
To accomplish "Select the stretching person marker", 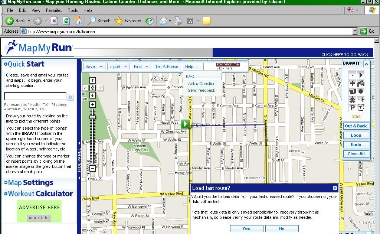I will [352, 100].
